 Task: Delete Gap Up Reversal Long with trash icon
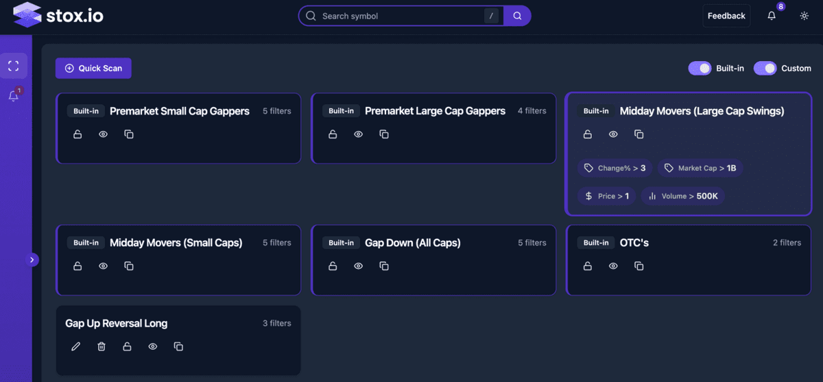102,347
